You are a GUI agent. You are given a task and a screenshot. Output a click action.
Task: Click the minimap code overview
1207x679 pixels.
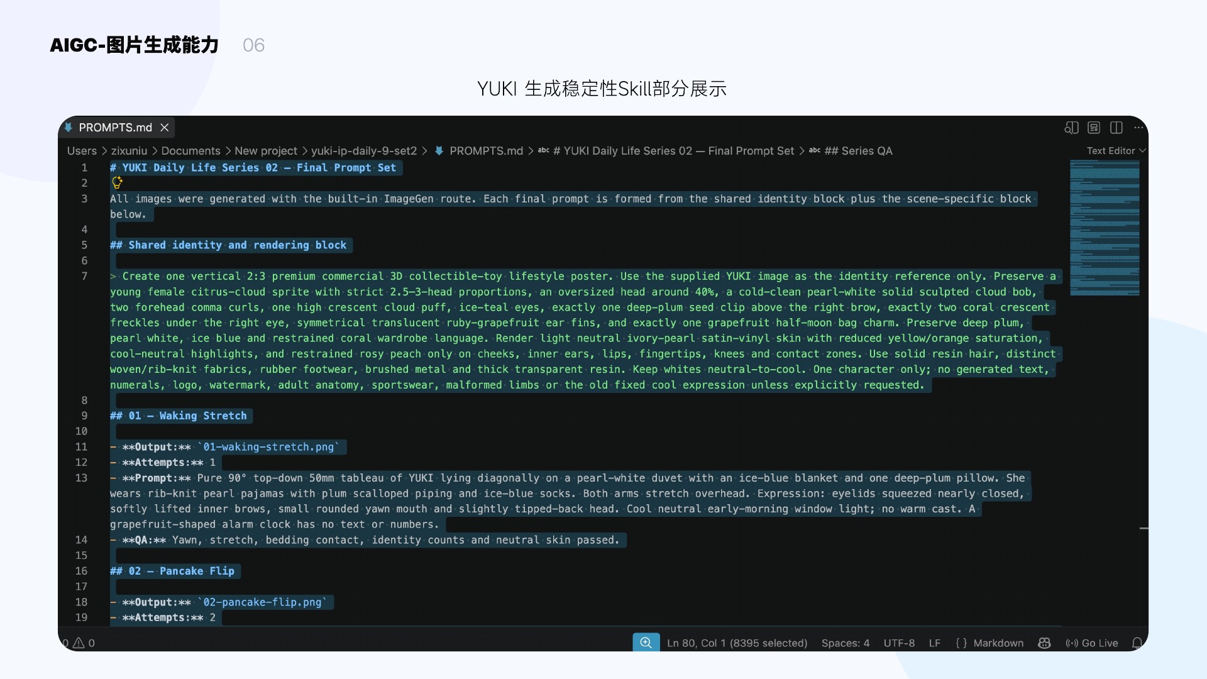pos(1105,228)
